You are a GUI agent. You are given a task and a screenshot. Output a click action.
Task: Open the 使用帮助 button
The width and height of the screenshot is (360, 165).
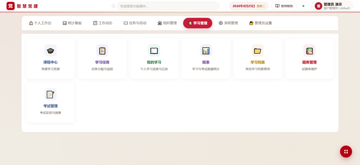pos(284,6)
